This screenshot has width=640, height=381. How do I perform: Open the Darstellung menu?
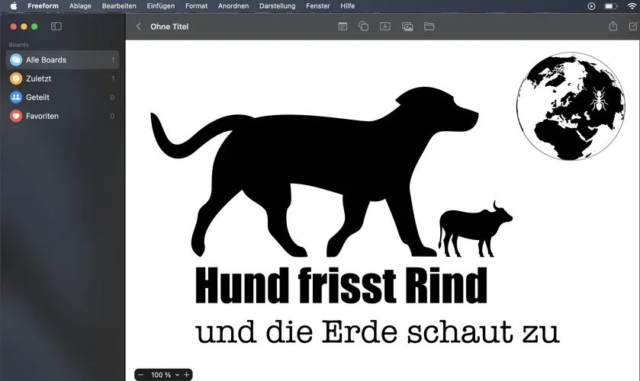tap(277, 6)
